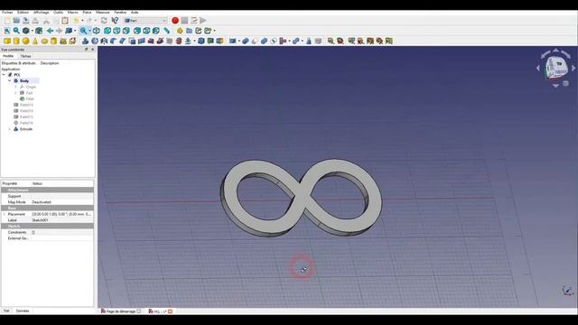Create a Cylinder primitive
This screenshot has height=325, width=578.
tap(16, 41)
